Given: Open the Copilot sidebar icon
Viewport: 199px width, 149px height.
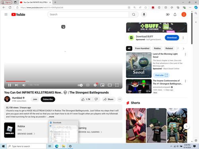Looking at the screenshot, I should tap(196, 8).
